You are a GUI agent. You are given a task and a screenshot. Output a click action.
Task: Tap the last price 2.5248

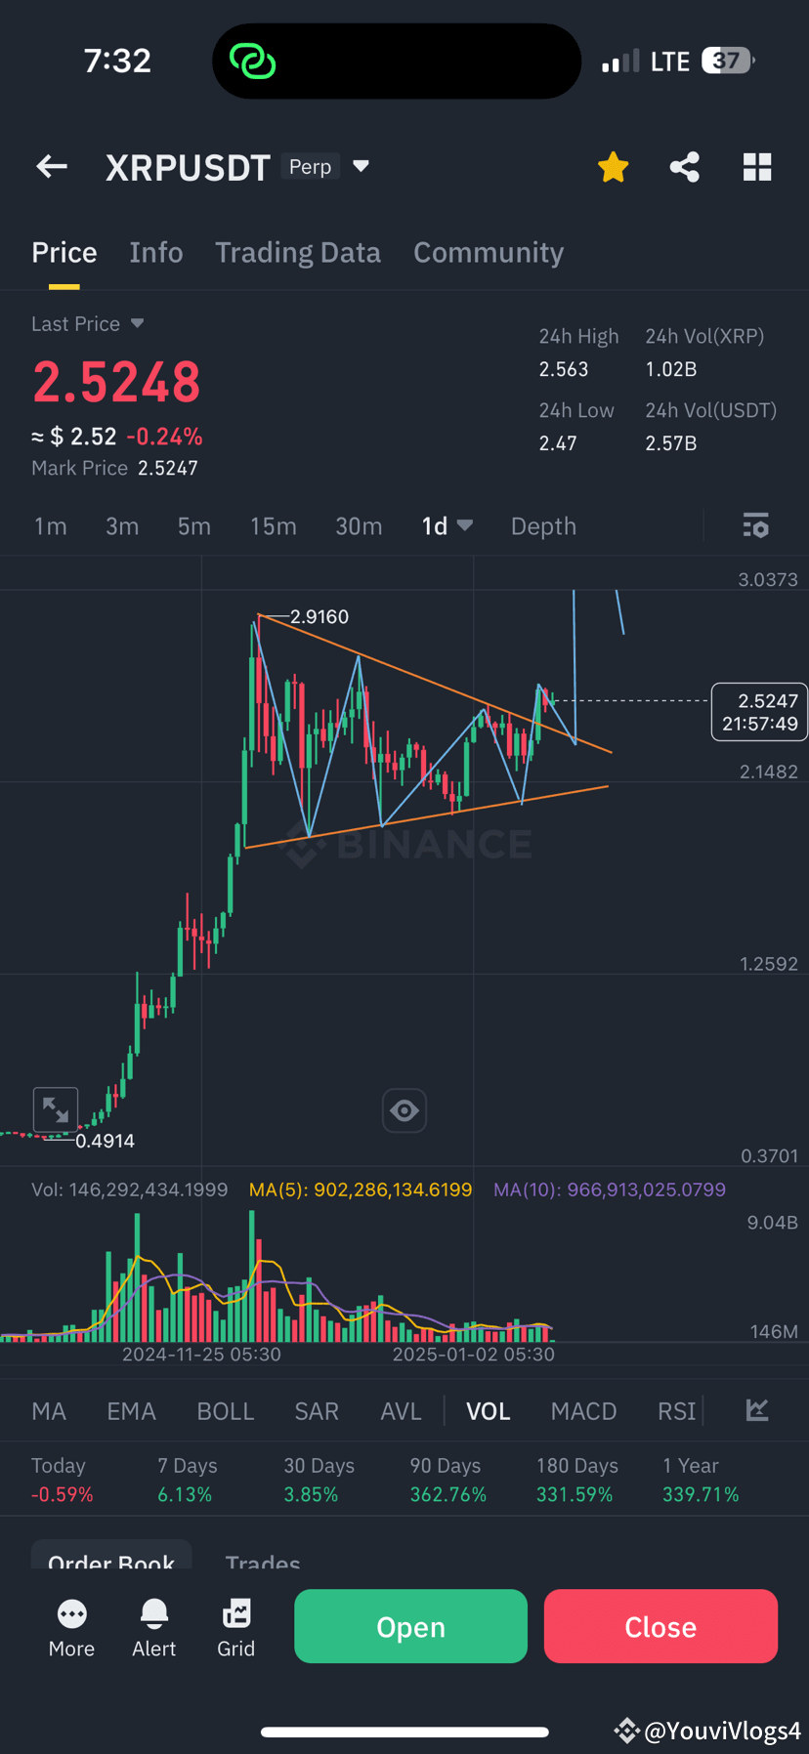[116, 382]
